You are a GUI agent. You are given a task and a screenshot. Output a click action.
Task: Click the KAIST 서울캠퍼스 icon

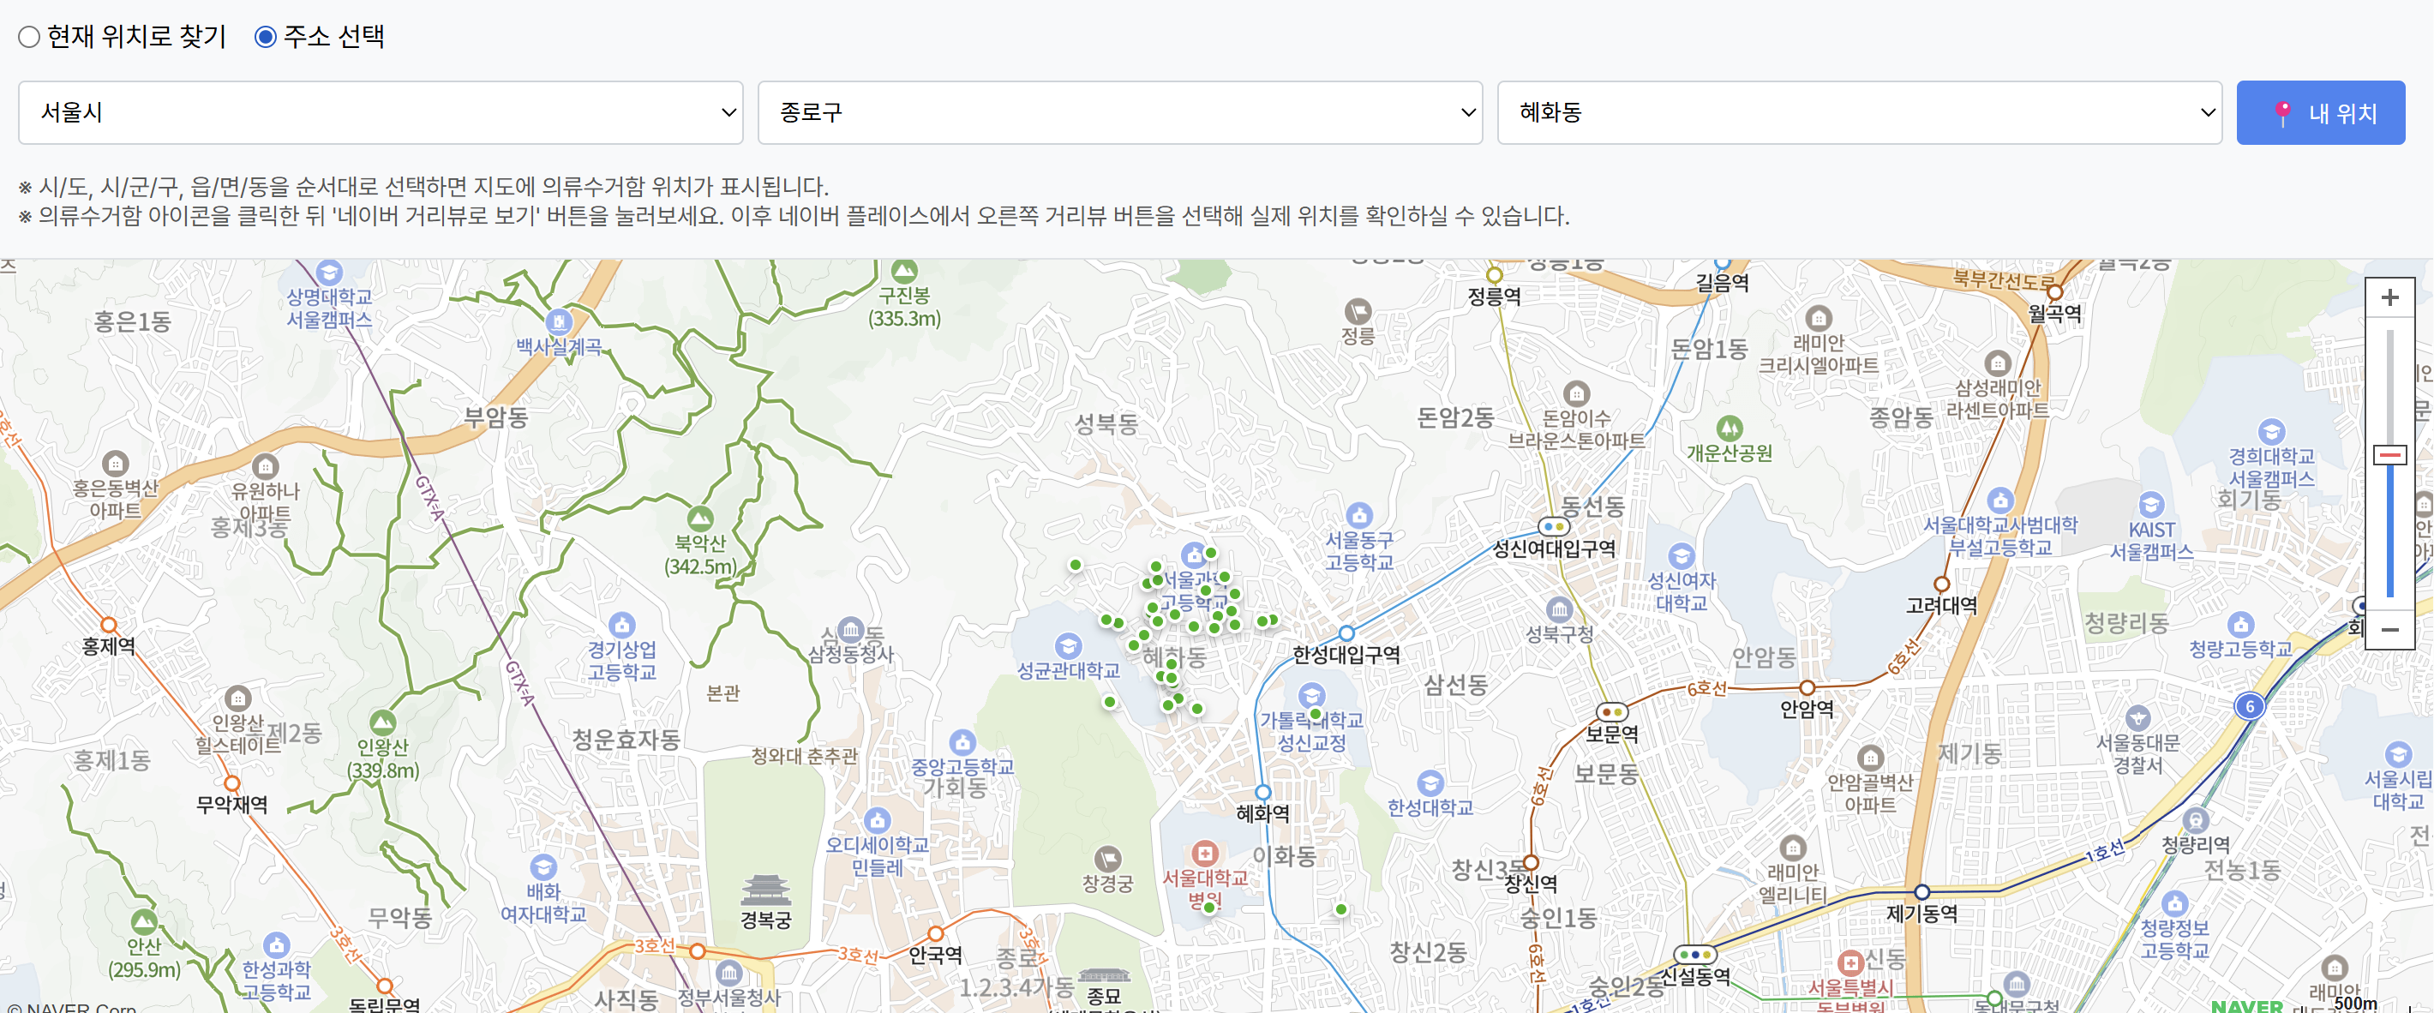pyautogui.click(x=2151, y=505)
